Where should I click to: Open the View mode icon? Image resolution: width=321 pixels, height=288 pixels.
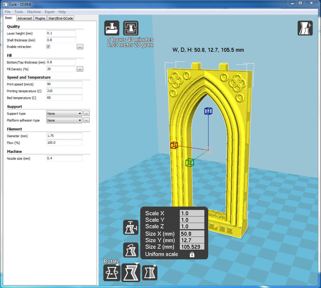click(305, 28)
